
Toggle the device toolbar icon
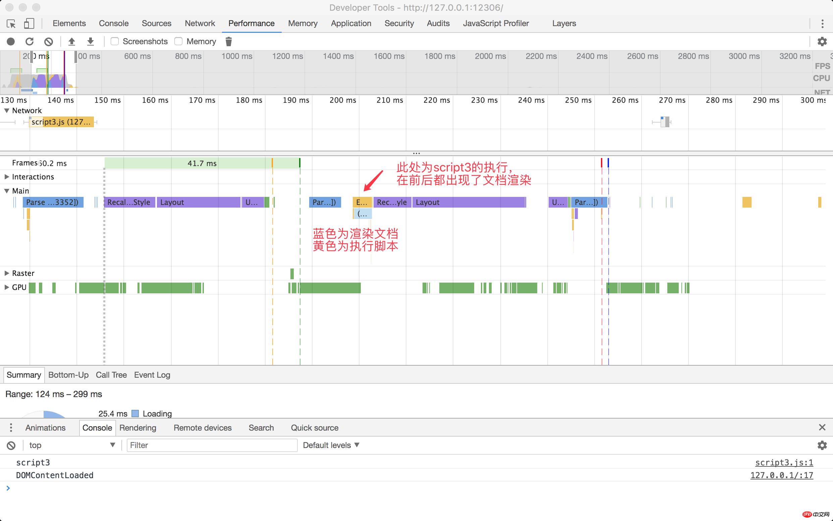coord(29,23)
